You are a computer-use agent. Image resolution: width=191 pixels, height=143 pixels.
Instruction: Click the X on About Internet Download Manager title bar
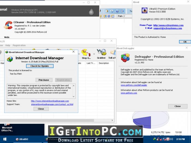coord(73,52)
